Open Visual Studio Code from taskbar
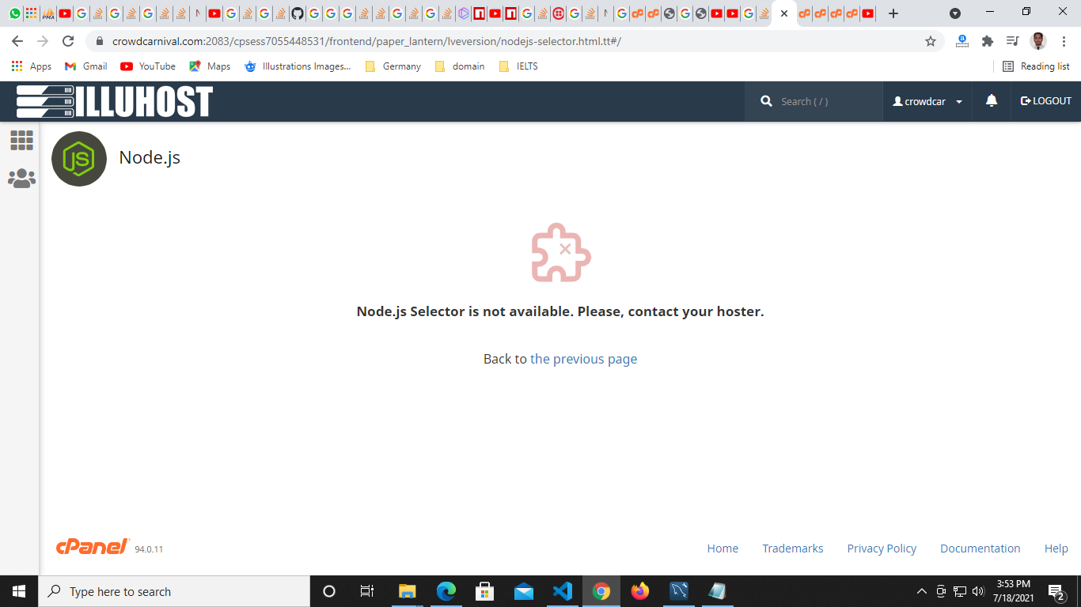The image size is (1081, 607). pyautogui.click(x=563, y=591)
